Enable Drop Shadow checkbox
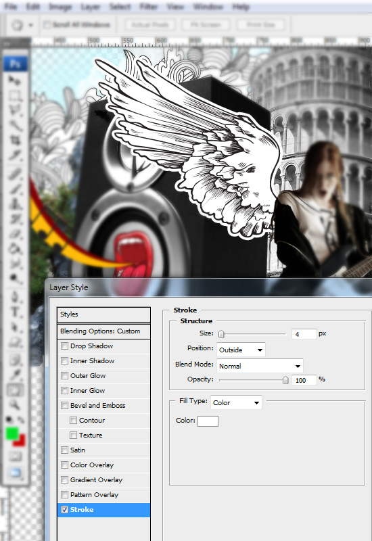Viewport: 372px width, 541px height. pos(64,346)
